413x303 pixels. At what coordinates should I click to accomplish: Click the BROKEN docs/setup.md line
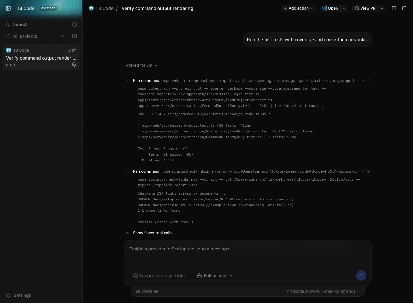[216, 199]
